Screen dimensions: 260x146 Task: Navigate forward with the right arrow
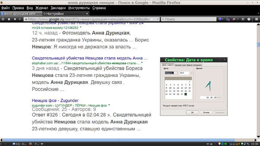tap(20, 19)
